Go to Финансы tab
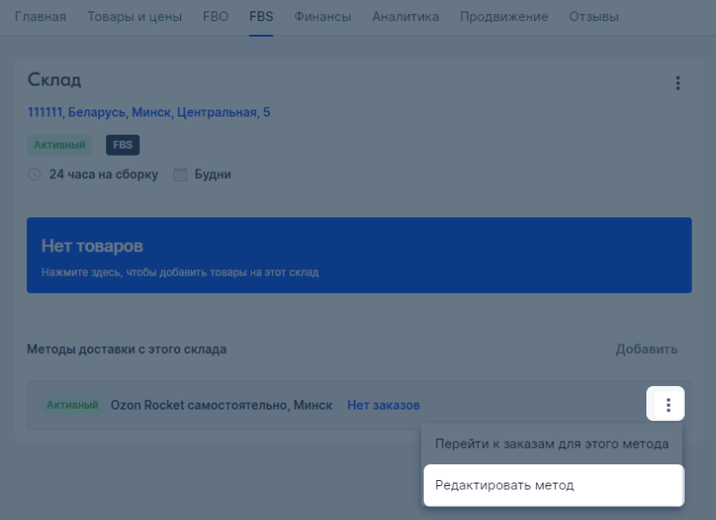Image resolution: width=716 pixels, height=520 pixels. (x=323, y=17)
